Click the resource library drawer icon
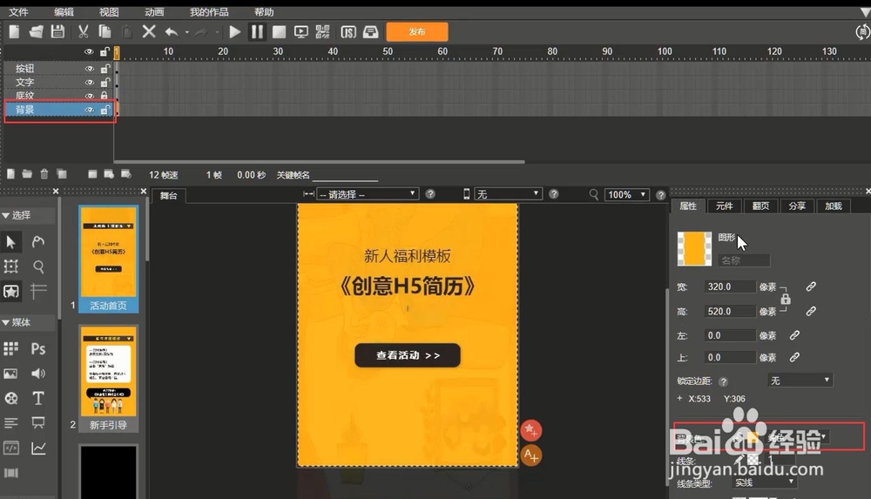The image size is (871, 499). [x=370, y=31]
